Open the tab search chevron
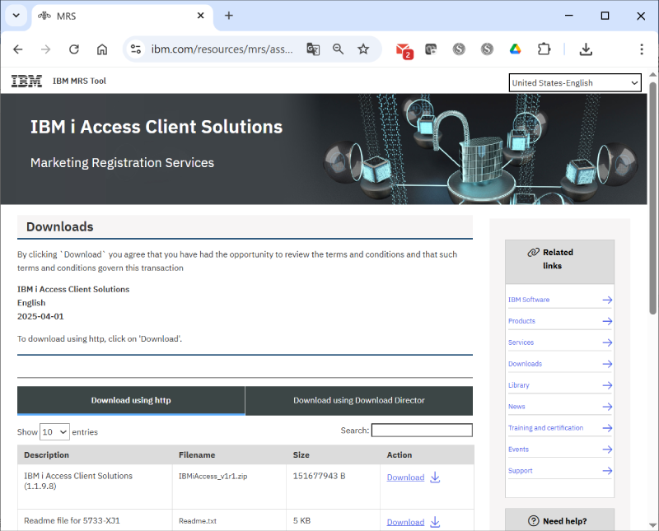Viewport: 659px width, 531px height. pyautogui.click(x=16, y=16)
